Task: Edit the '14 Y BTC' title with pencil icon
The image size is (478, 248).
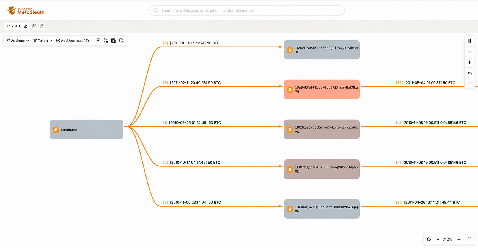Action: [26, 26]
